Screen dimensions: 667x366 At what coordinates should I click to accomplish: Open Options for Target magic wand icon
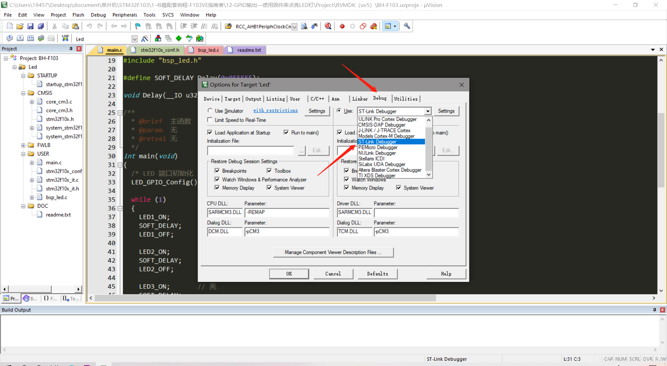pos(145,39)
